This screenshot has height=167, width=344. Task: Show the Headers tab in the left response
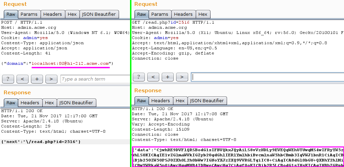(30, 103)
